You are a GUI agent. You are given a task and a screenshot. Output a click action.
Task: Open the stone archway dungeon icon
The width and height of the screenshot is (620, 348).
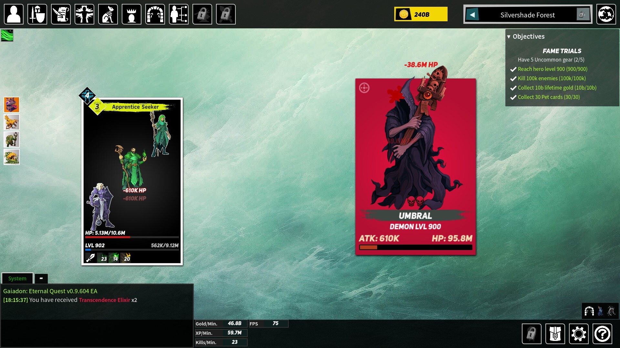pos(155,14)
